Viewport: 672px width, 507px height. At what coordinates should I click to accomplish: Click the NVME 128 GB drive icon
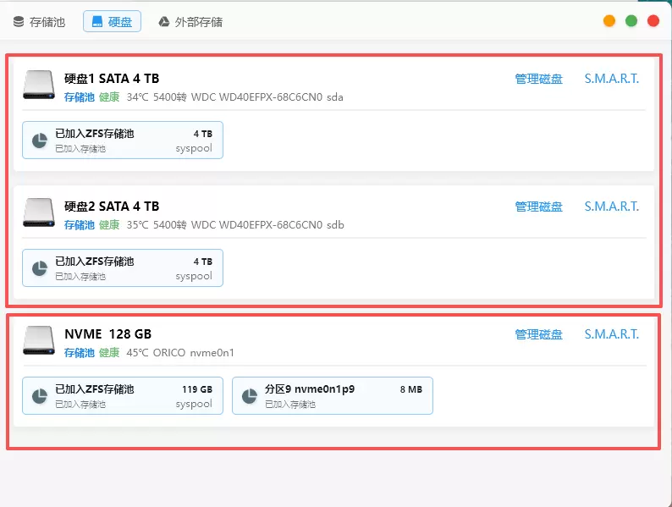pos(39,341)
